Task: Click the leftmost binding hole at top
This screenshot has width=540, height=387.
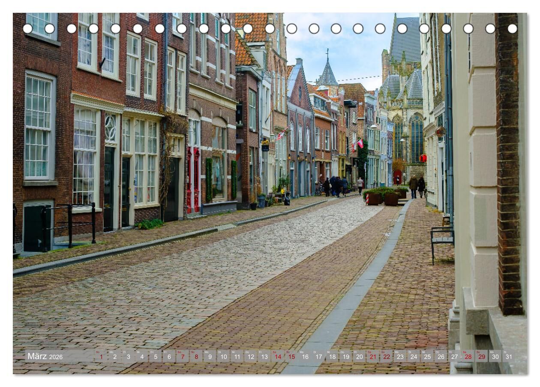Action: 27,29
